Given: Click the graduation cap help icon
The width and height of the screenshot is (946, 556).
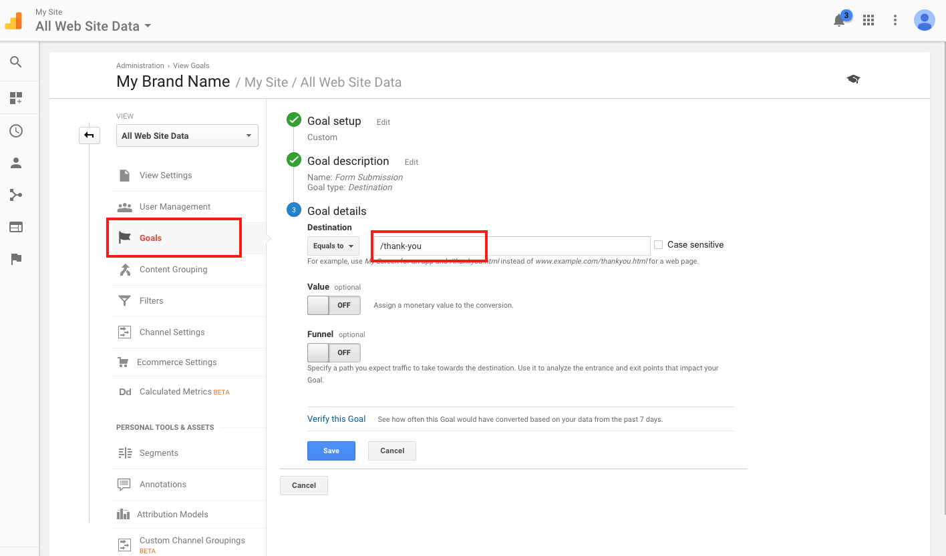Looking at the screenshot, I should [853, 79].
